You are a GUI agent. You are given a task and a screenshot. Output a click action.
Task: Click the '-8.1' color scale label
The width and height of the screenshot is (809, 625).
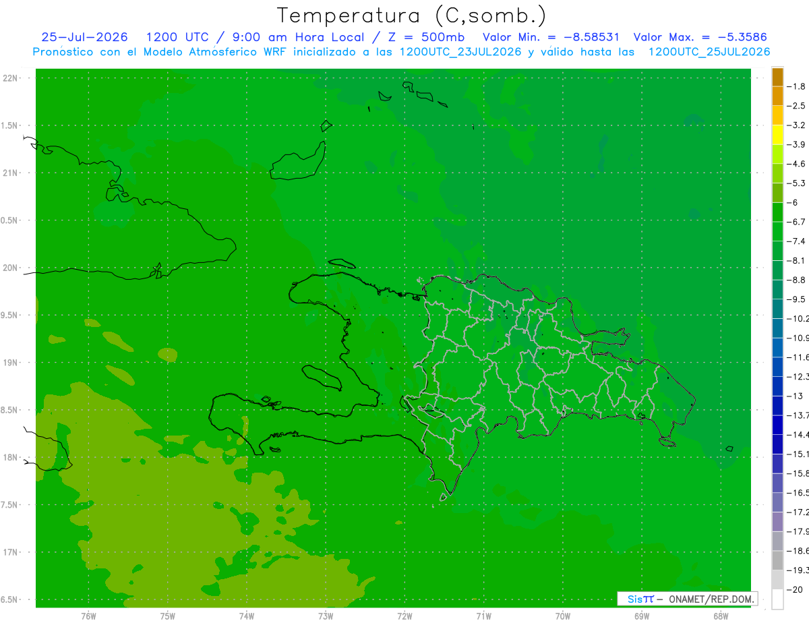(797, 260)
